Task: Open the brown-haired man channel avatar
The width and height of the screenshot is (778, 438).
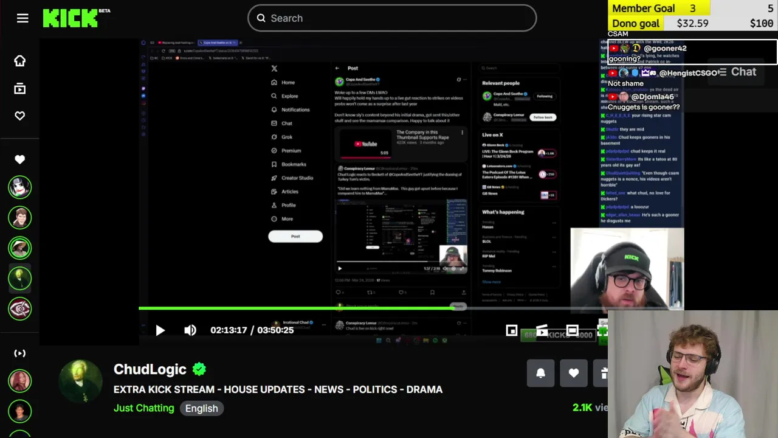Action: coord(20,218)
